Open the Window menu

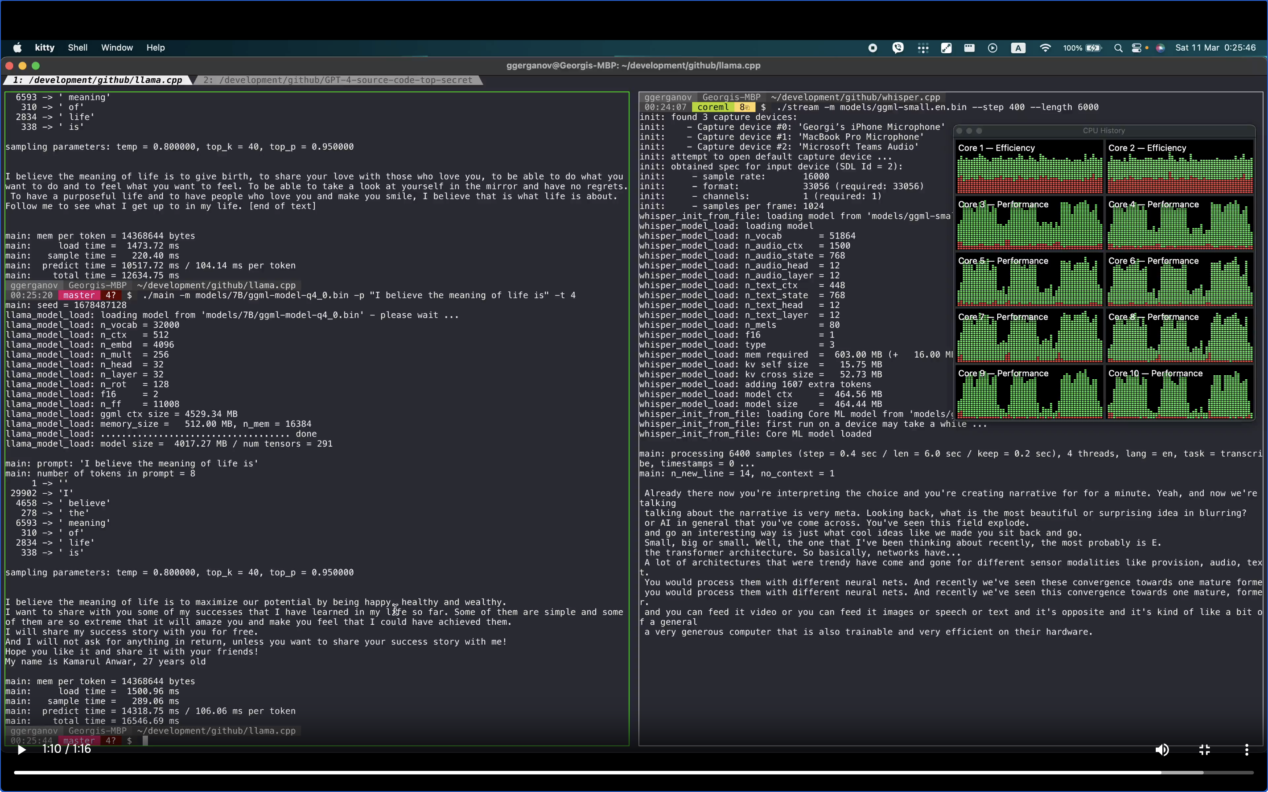click(x=117, y=48)
